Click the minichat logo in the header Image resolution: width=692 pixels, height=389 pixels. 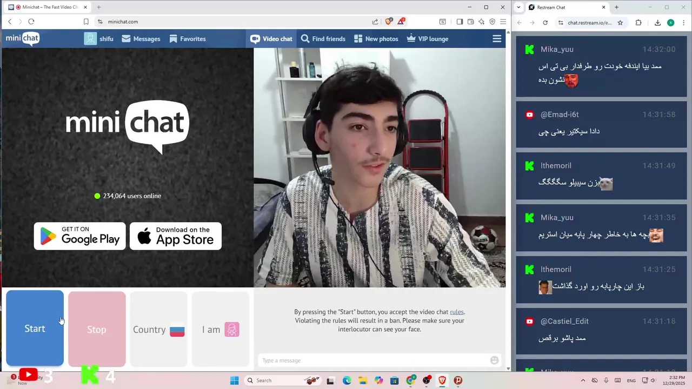click(x=22, y=38)
